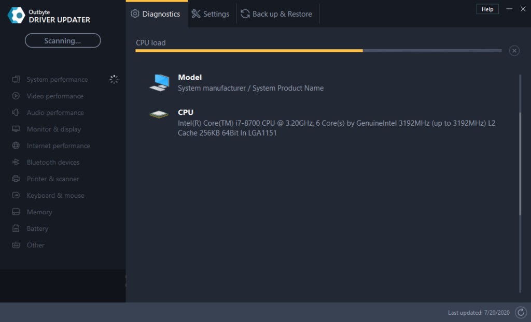Click the Memory sidebar icon

coord(16,212)
